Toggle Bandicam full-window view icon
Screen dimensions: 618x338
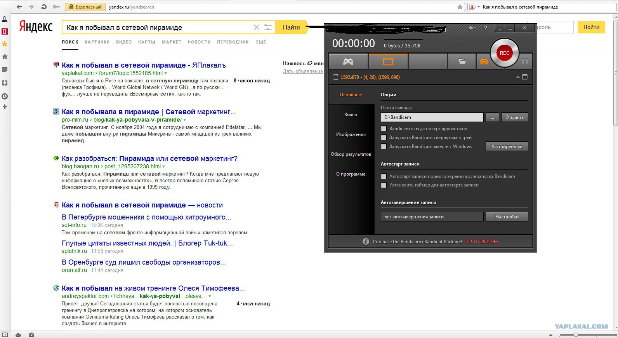(525, 77)
